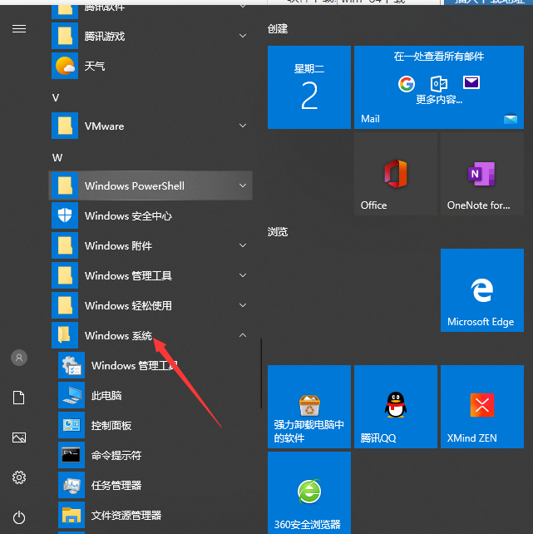Image resolution: width=533 pixels, height=534 pixels.
Task: Expand the VMware folder chevron
Action: click(x=243, y=126)
